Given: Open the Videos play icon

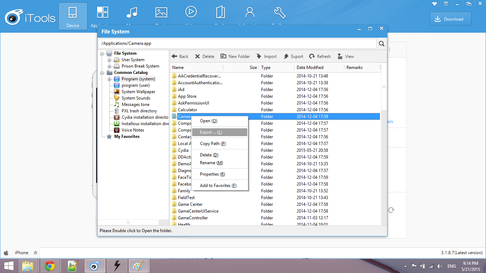Looking at the screenshot, I should tap(191, 12).
